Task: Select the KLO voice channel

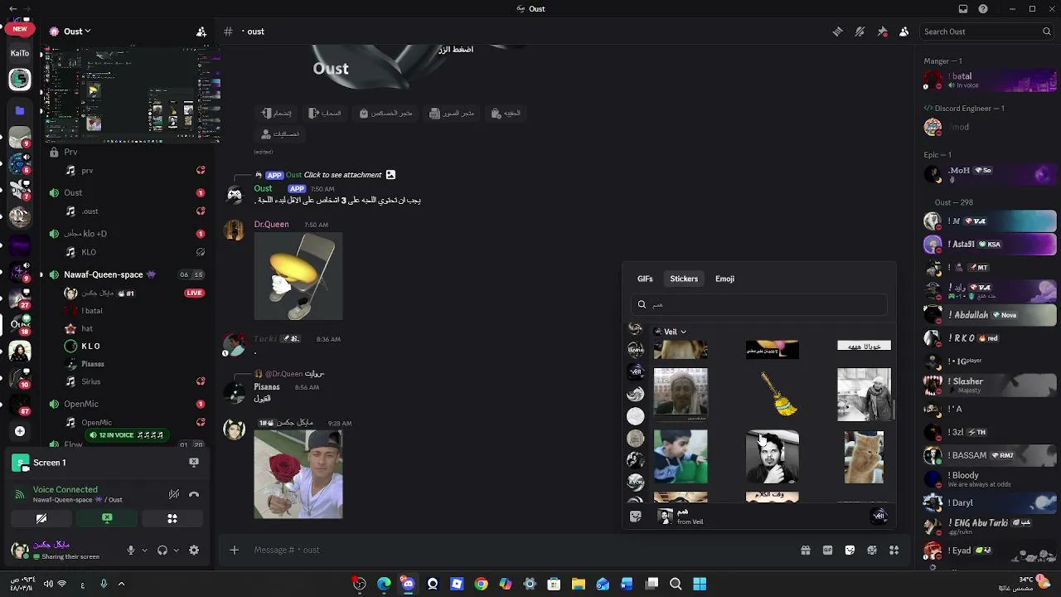Action: point(89,252)
